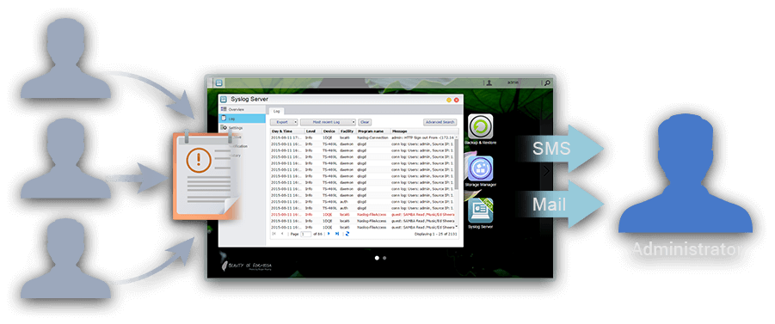The height and width of the screenshot is (324, 775).
Task: Open the main menu icon at top-left
Action: 219,83
